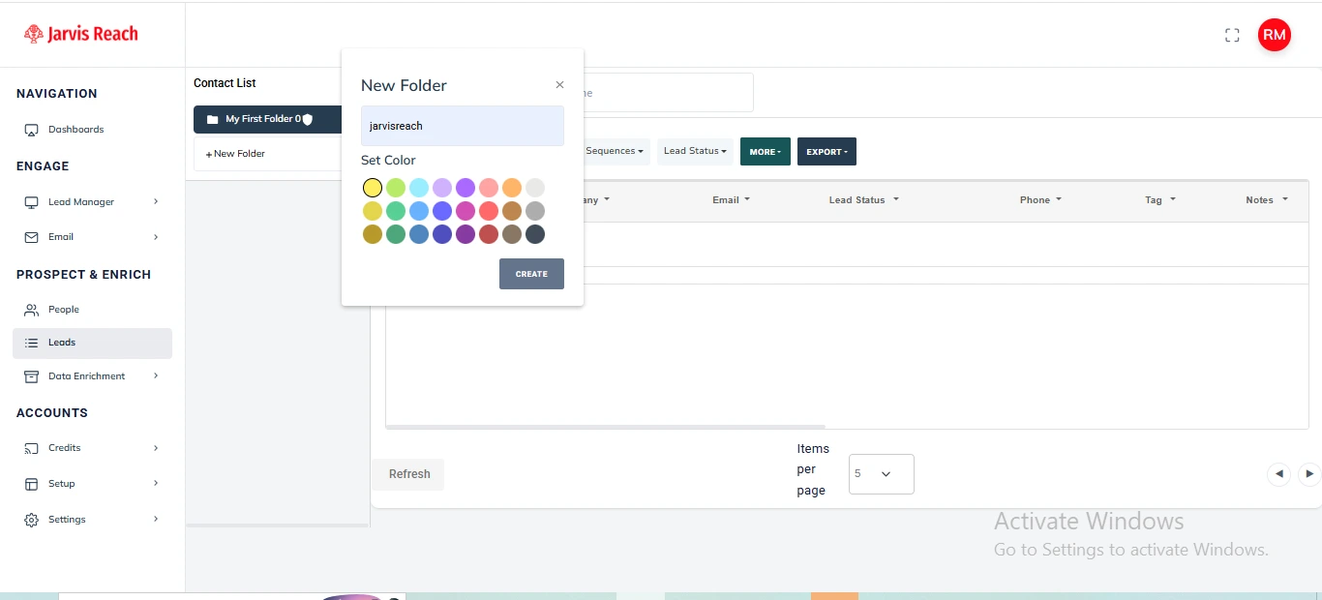The image size is (1322, 600).
Task: Expand the Data Enrichment submenu arrow
Action: click(156, 376)
